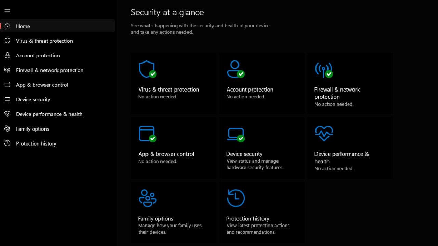438x246 pixels.
Task: Open "View status and manage hardware security features"
Action: [255, 164]
